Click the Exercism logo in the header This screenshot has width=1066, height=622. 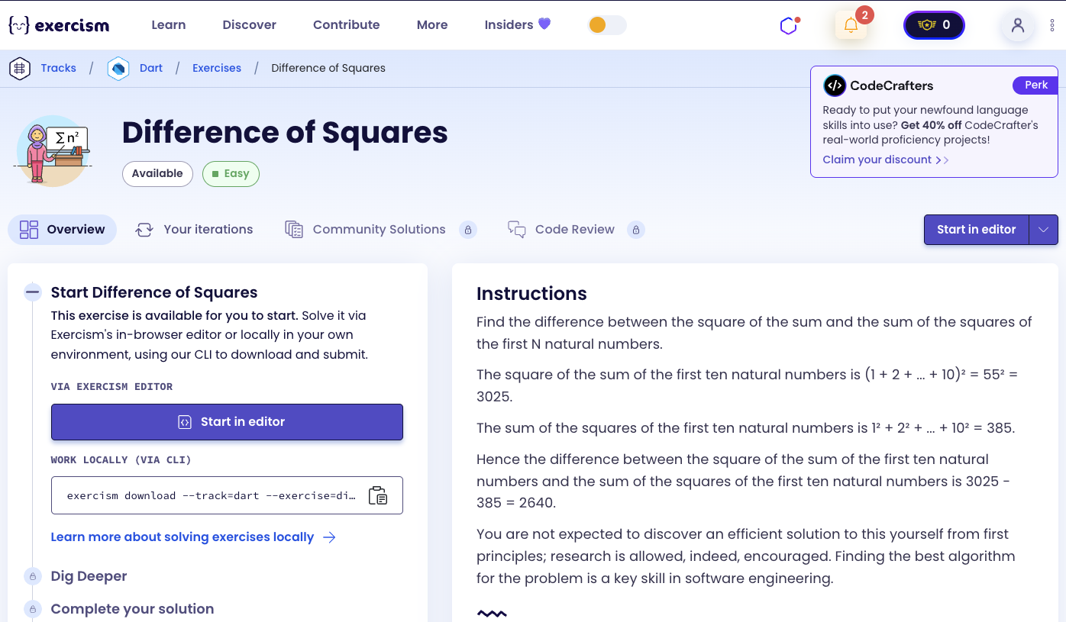(x=57, y=24)
